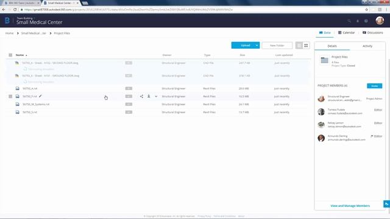Open the file ending in SECOND FLOOR.dwg
Screen dimensions: 390x219
coord(50,63)
